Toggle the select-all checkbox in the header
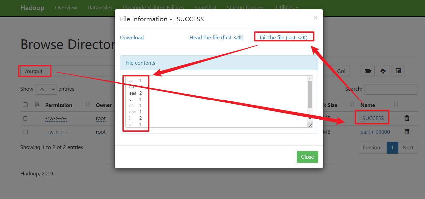This screenshot has height=199, width=425. (x=25, y=105)
